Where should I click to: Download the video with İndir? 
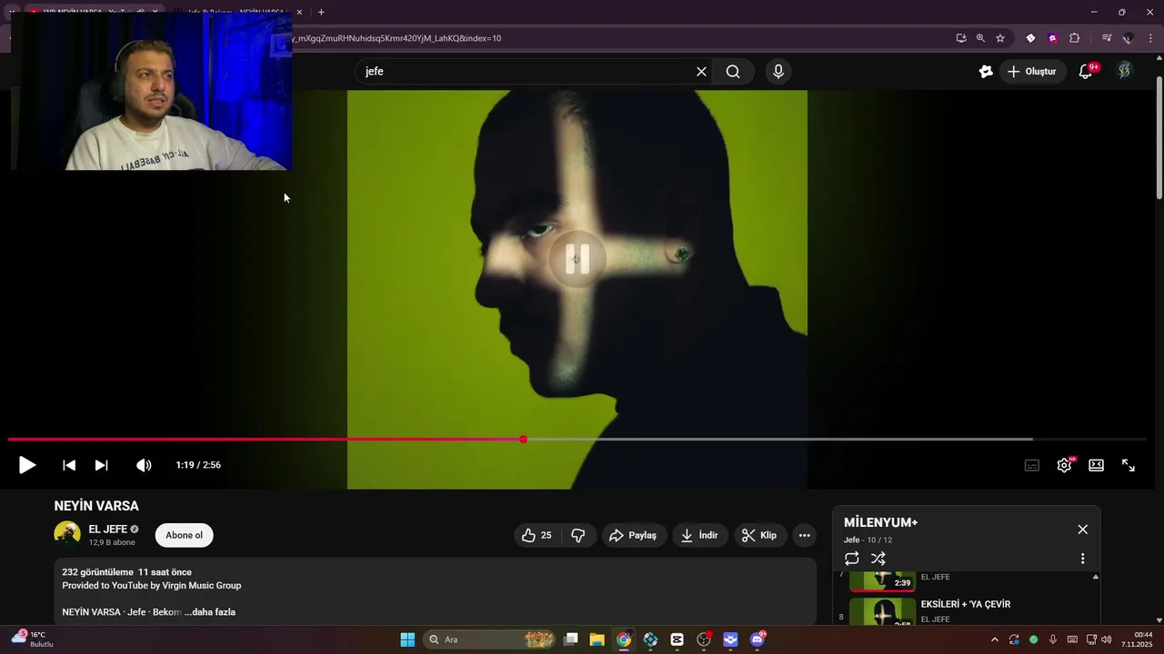point(700,536)
